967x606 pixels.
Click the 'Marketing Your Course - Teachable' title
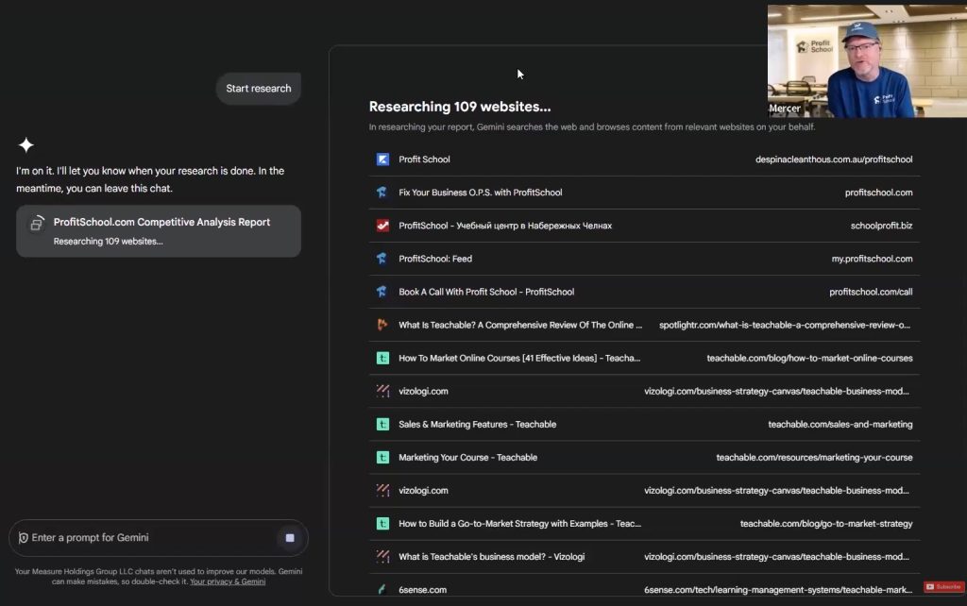click(468, 458)
